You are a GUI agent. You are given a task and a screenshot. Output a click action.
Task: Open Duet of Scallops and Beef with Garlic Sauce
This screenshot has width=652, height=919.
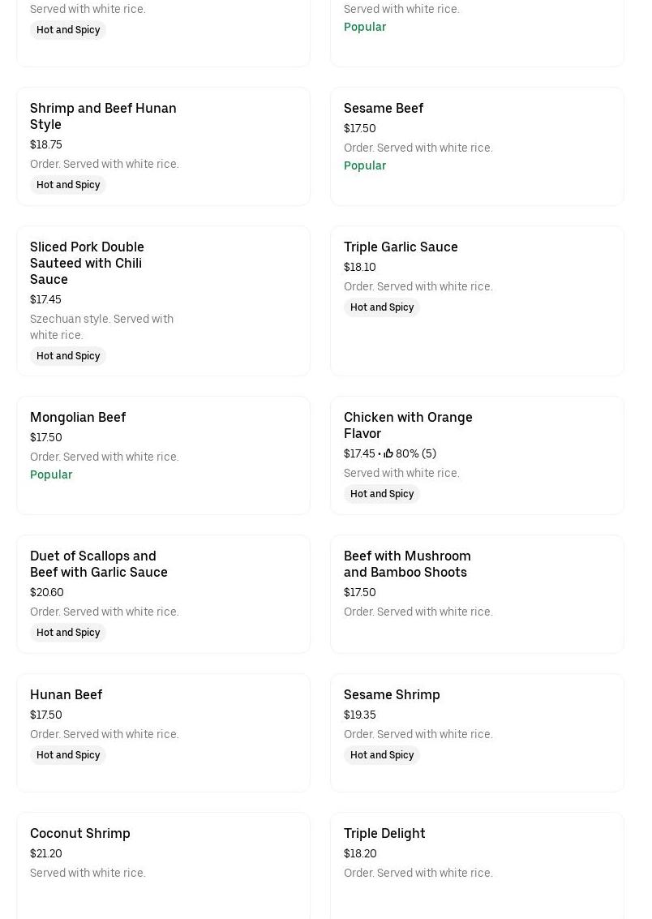[99, 564]
